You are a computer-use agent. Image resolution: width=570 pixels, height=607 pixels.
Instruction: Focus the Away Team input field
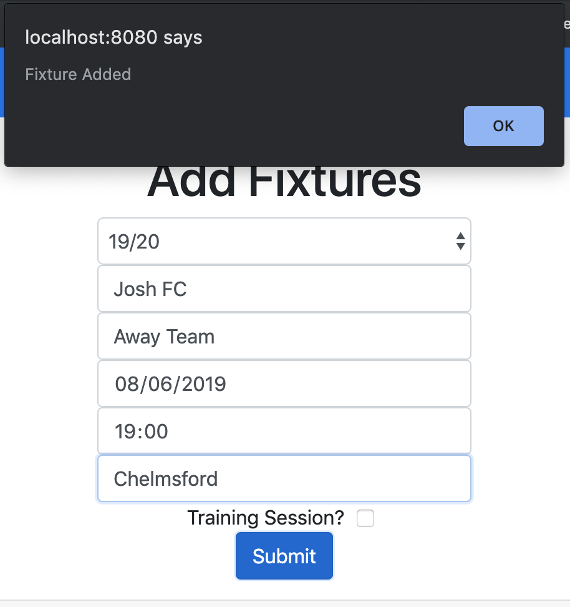284,337
